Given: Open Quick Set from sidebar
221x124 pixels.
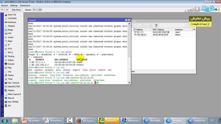Looking at the screenshot, I should click(12, 15).
